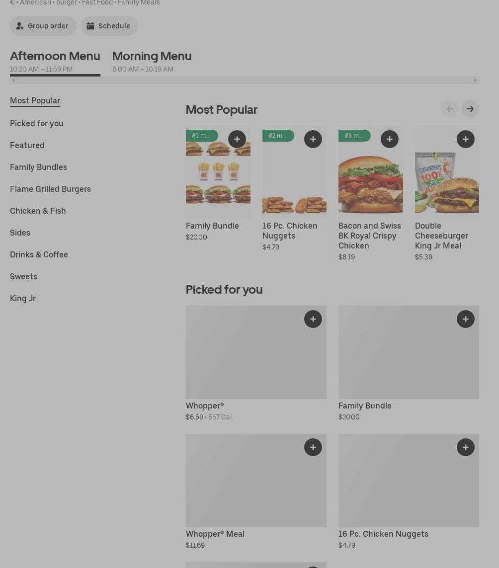Go to previous Most Popular items
The image size is (499, 568).
(x=450, y=109)
